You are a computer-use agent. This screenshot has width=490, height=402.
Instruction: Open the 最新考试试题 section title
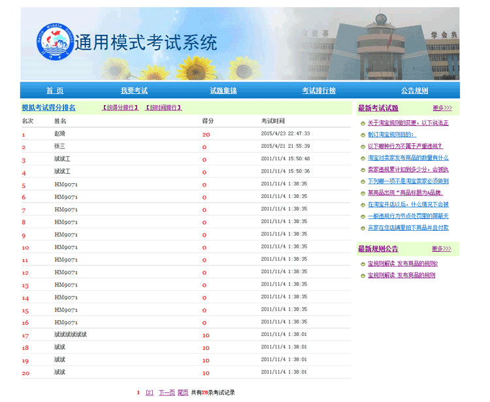tap(378, 109)
